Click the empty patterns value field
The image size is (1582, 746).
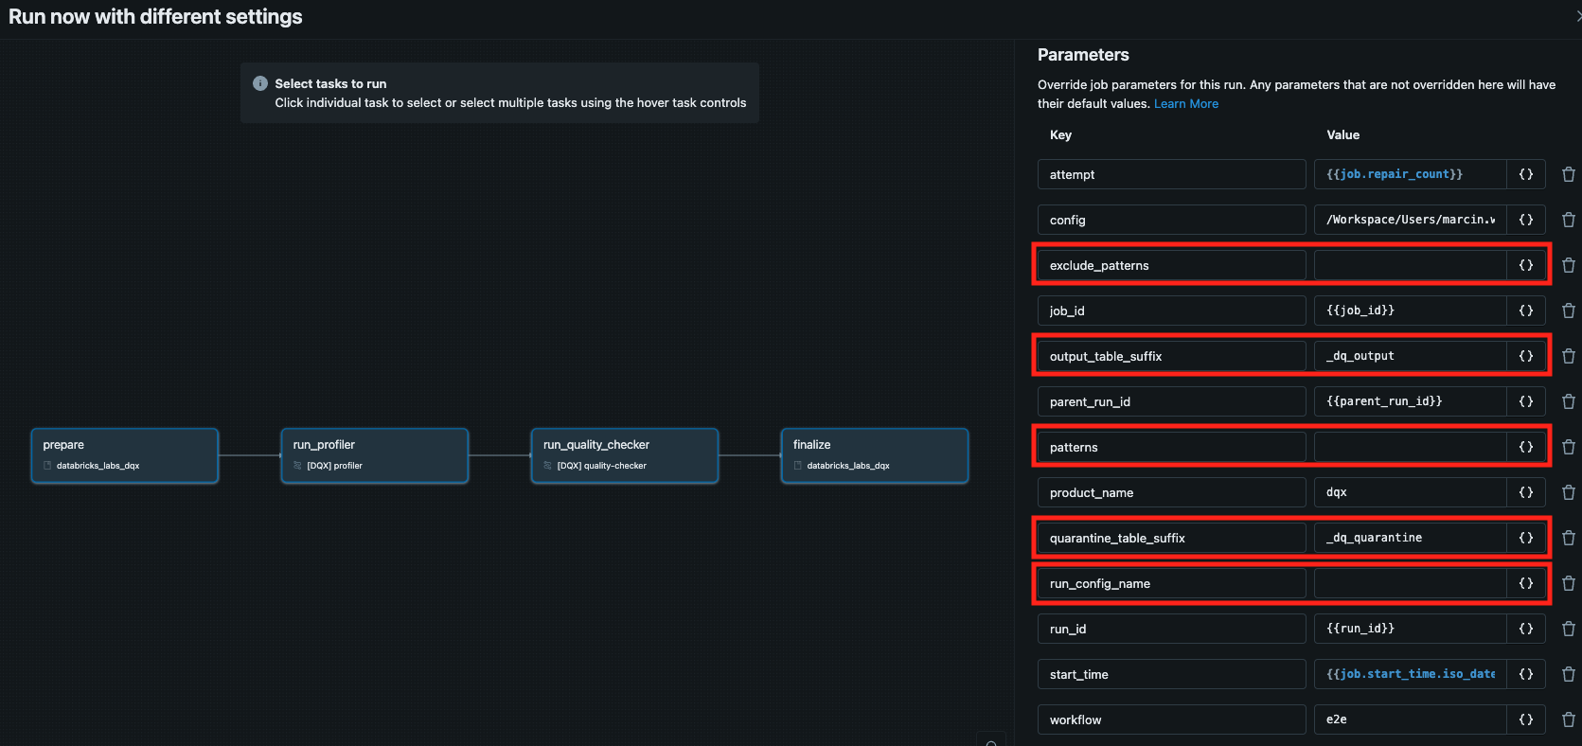(1409, 447)
